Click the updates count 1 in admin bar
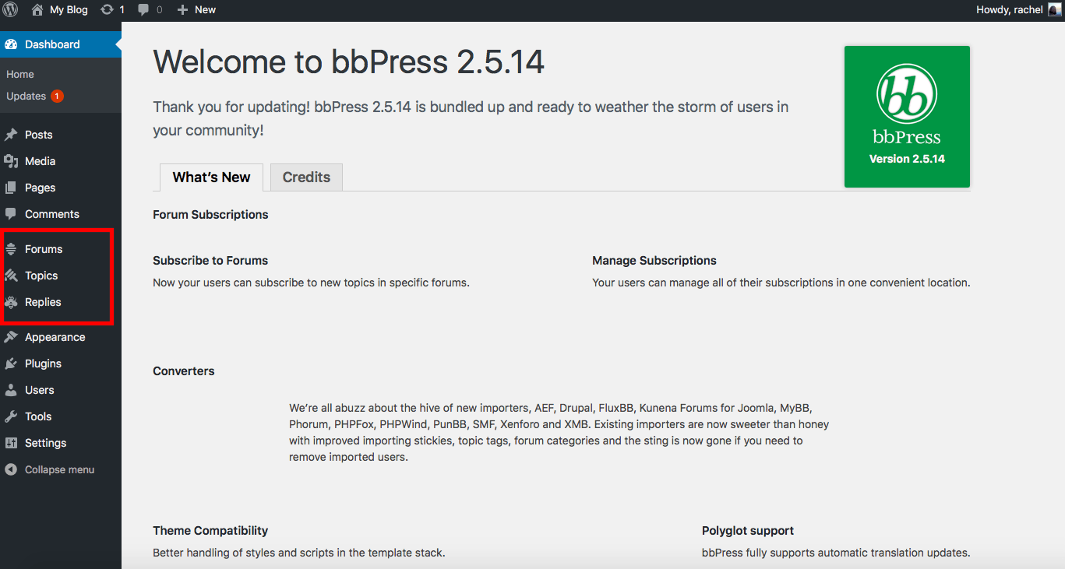 [122, 10]
